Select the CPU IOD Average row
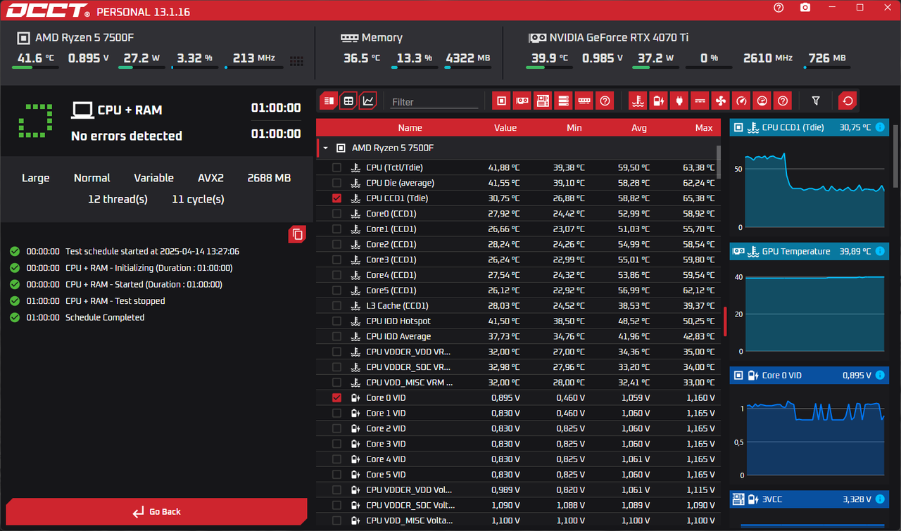This screenshot has height=531, width=901. (x=518, y=336)
